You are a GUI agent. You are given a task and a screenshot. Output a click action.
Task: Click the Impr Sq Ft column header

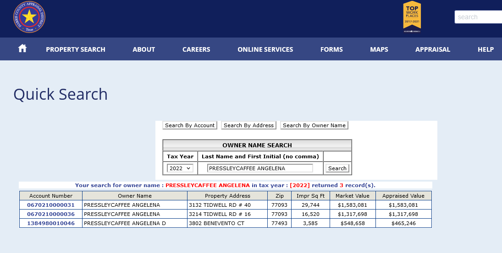pos(310,196)
